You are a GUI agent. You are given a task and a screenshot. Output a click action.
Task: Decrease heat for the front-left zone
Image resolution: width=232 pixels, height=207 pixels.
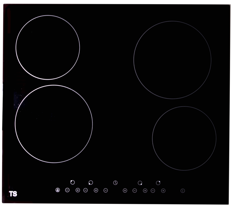click(x=85, y=190)
